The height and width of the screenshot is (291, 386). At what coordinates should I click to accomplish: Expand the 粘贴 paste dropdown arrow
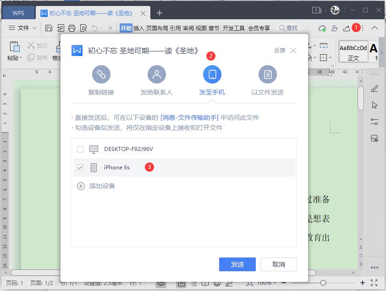(21, 58)
